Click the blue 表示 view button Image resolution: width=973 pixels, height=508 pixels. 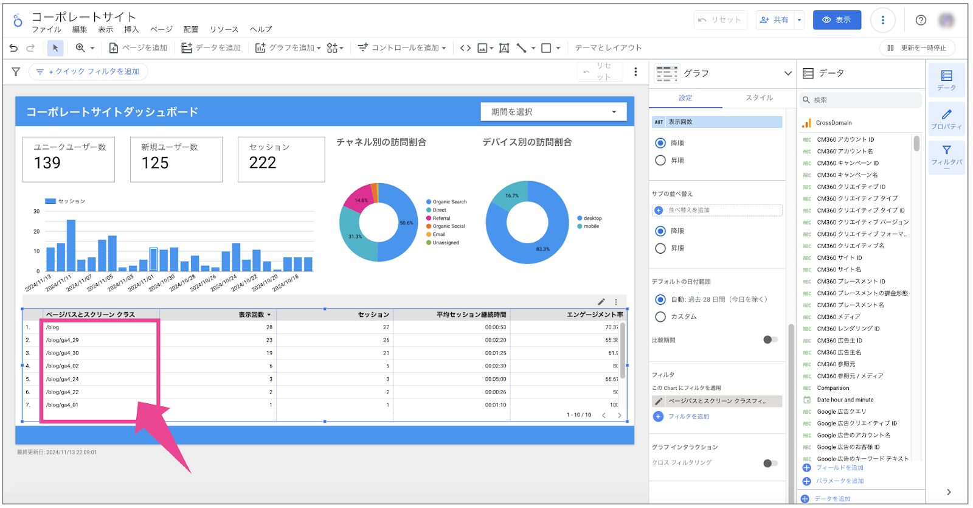point(837,20)
